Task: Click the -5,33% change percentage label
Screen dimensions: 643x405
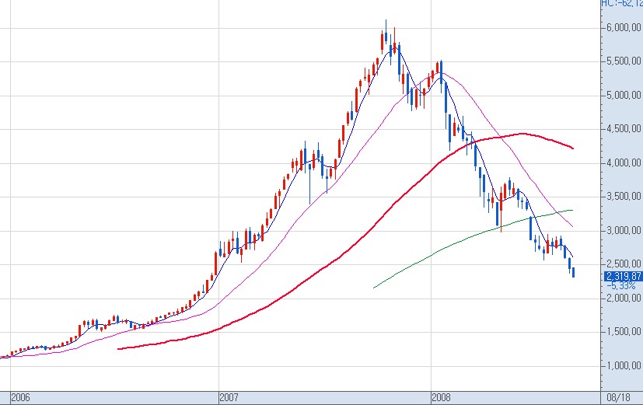Action: point(622,285)
